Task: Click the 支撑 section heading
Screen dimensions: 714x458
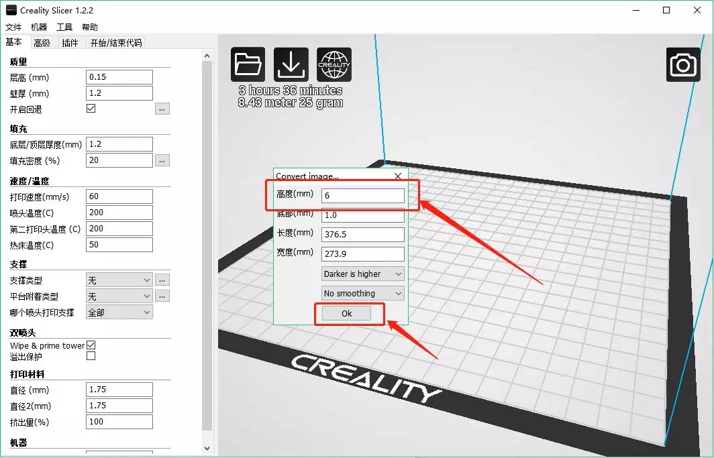Action: 18,264
